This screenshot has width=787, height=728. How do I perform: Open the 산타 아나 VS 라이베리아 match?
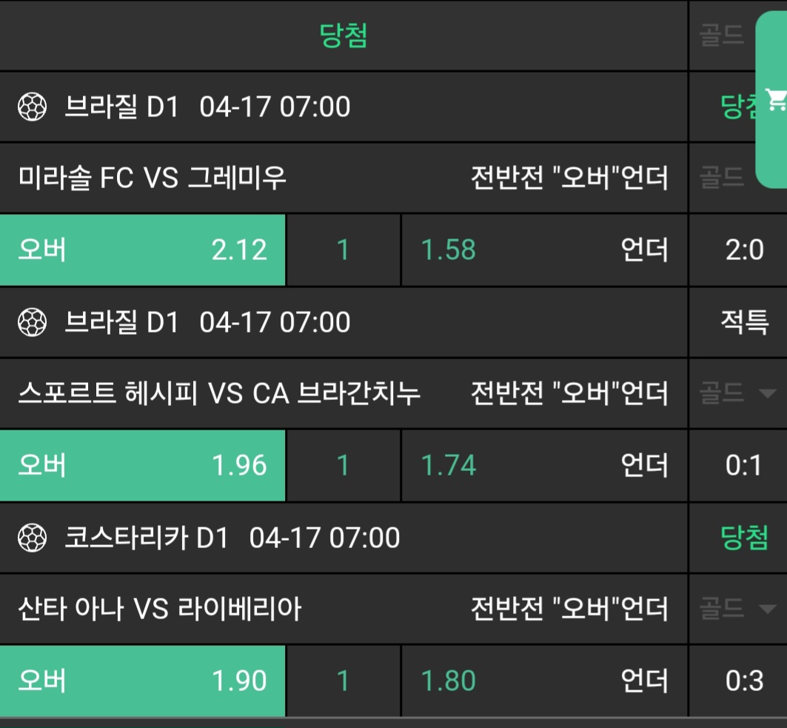pos(160,610)
